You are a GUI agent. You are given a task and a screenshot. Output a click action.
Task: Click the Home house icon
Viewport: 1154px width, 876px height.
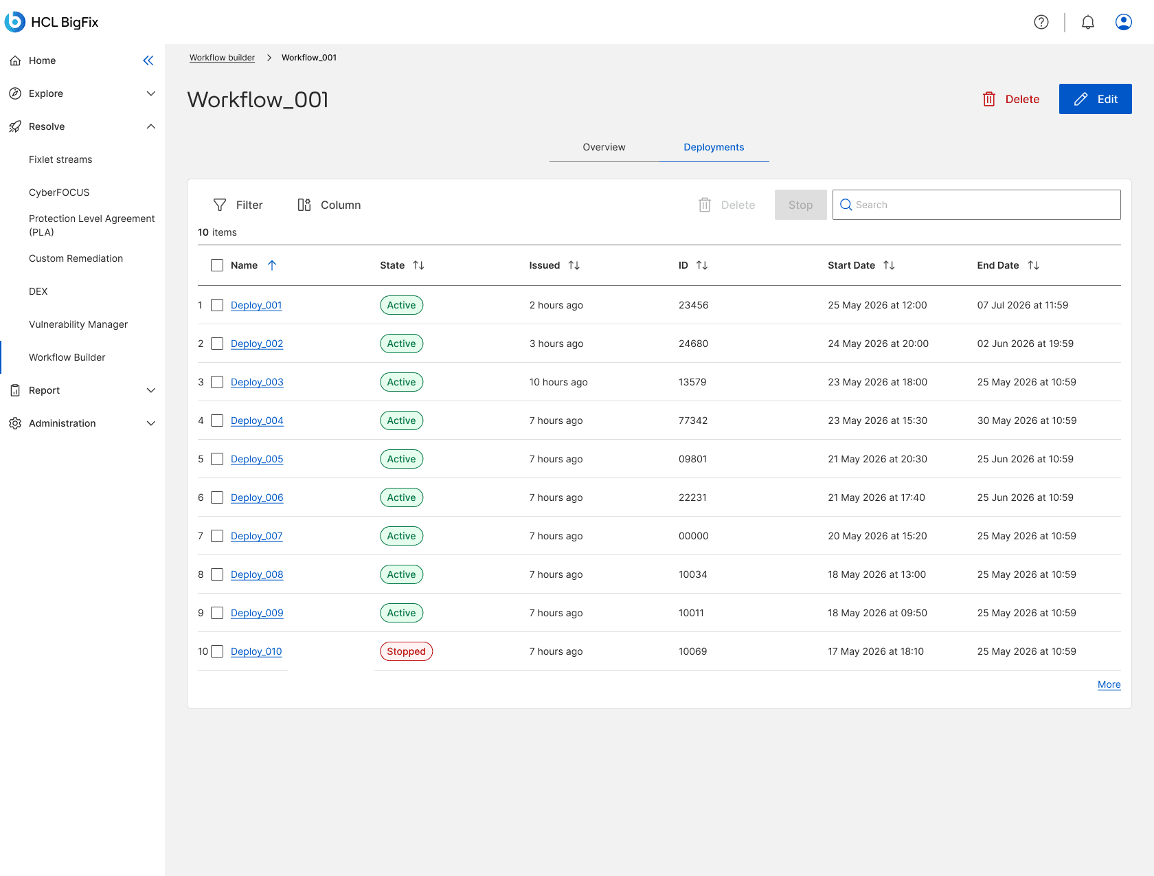tap(15, 60)
